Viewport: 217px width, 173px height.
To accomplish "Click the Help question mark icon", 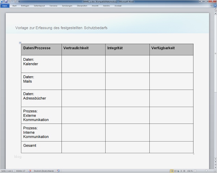I will [215, 6].
